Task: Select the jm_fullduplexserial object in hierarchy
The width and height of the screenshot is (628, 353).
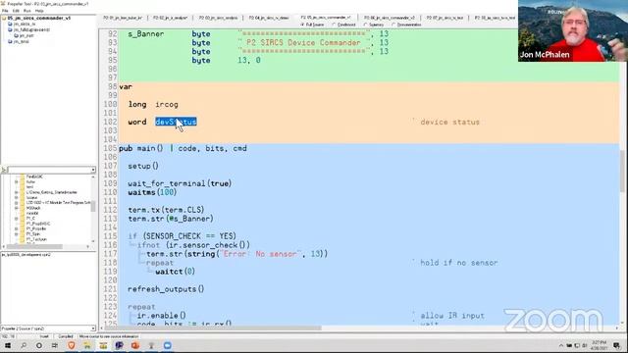Action: 28,29
